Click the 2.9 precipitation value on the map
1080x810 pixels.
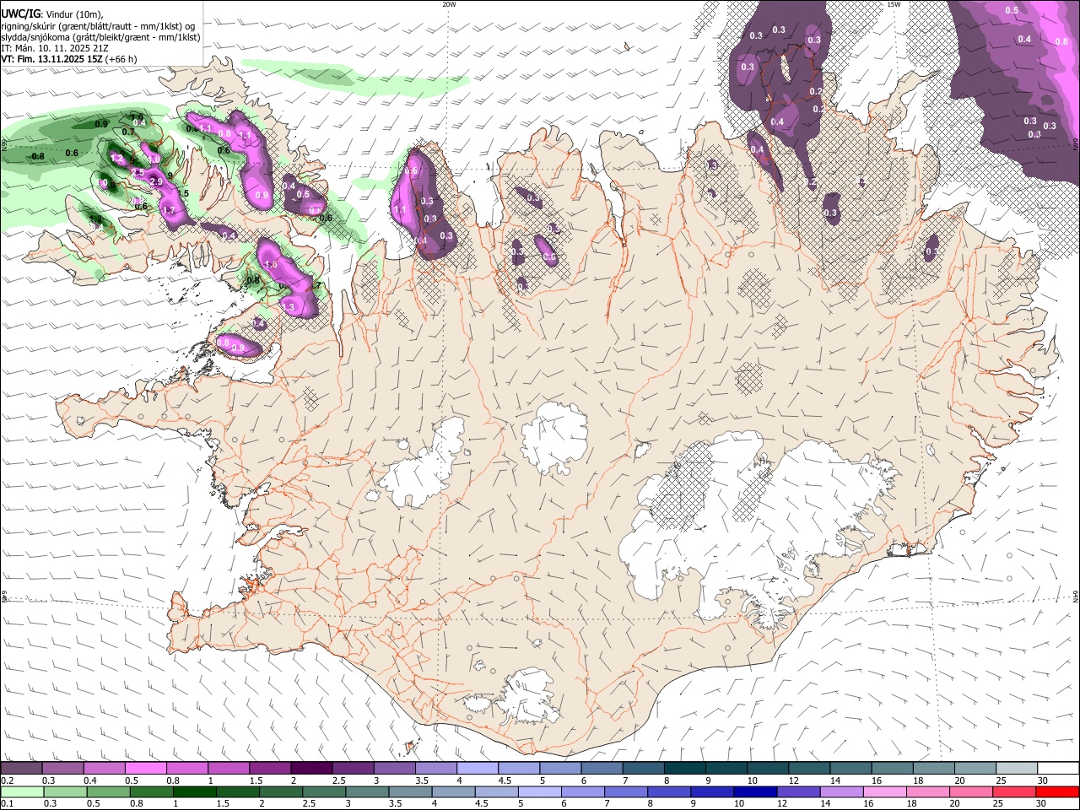point(155,181)
